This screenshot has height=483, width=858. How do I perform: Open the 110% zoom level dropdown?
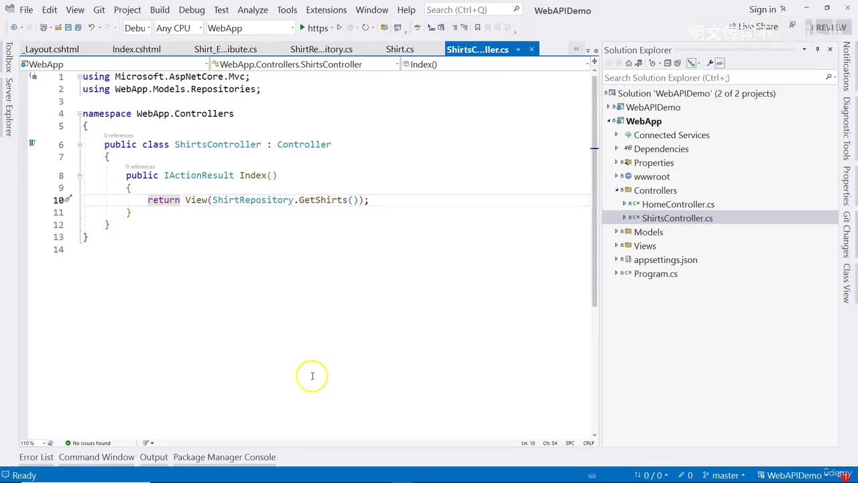point(33,443)
